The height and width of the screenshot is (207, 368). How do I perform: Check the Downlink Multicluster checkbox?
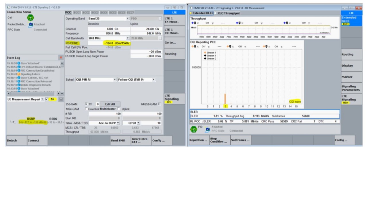tap(86, 109)
